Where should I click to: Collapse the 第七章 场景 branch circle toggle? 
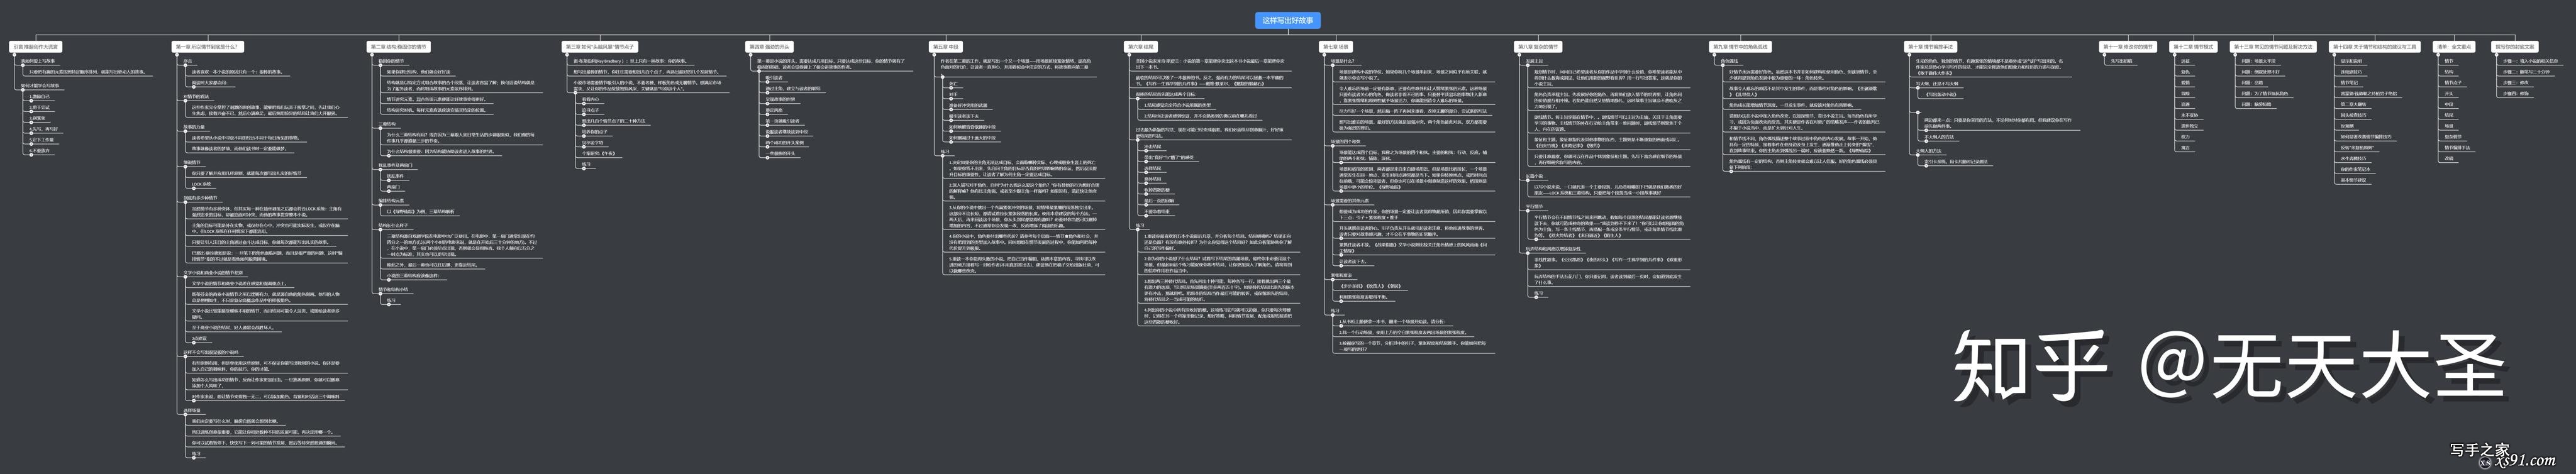click(1324, 55)
